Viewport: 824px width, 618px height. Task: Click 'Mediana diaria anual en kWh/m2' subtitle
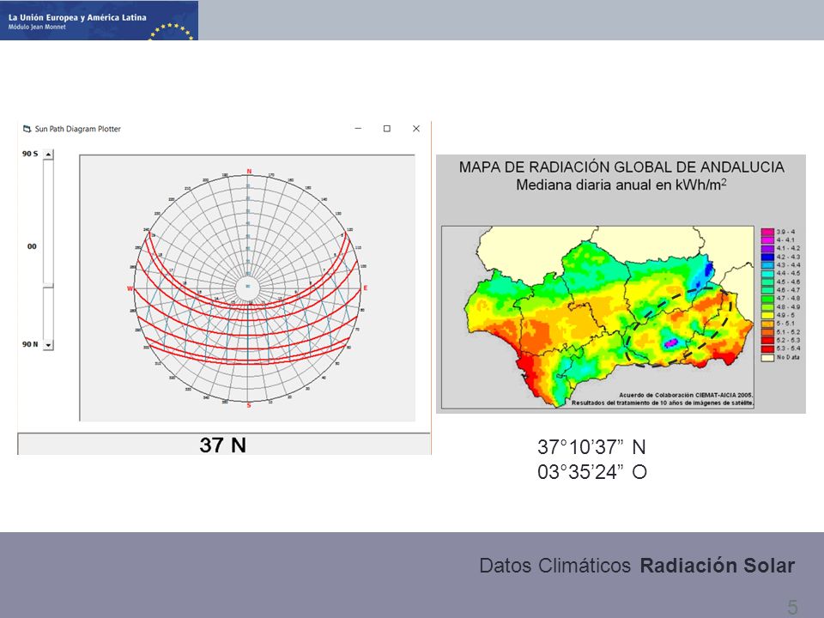pyautogui.click(x=621, y=185)
